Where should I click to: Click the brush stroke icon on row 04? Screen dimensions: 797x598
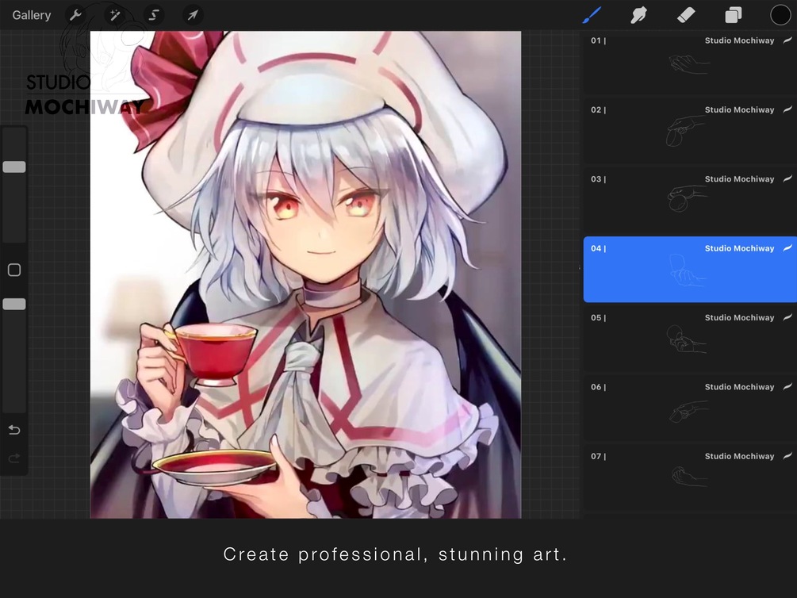[x=787, y=247]
